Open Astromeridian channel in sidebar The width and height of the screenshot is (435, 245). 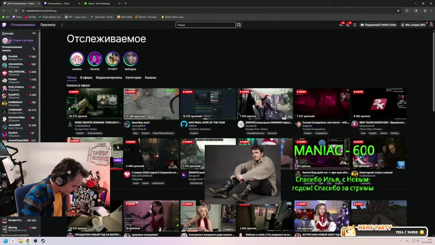[x=19, y=119]
